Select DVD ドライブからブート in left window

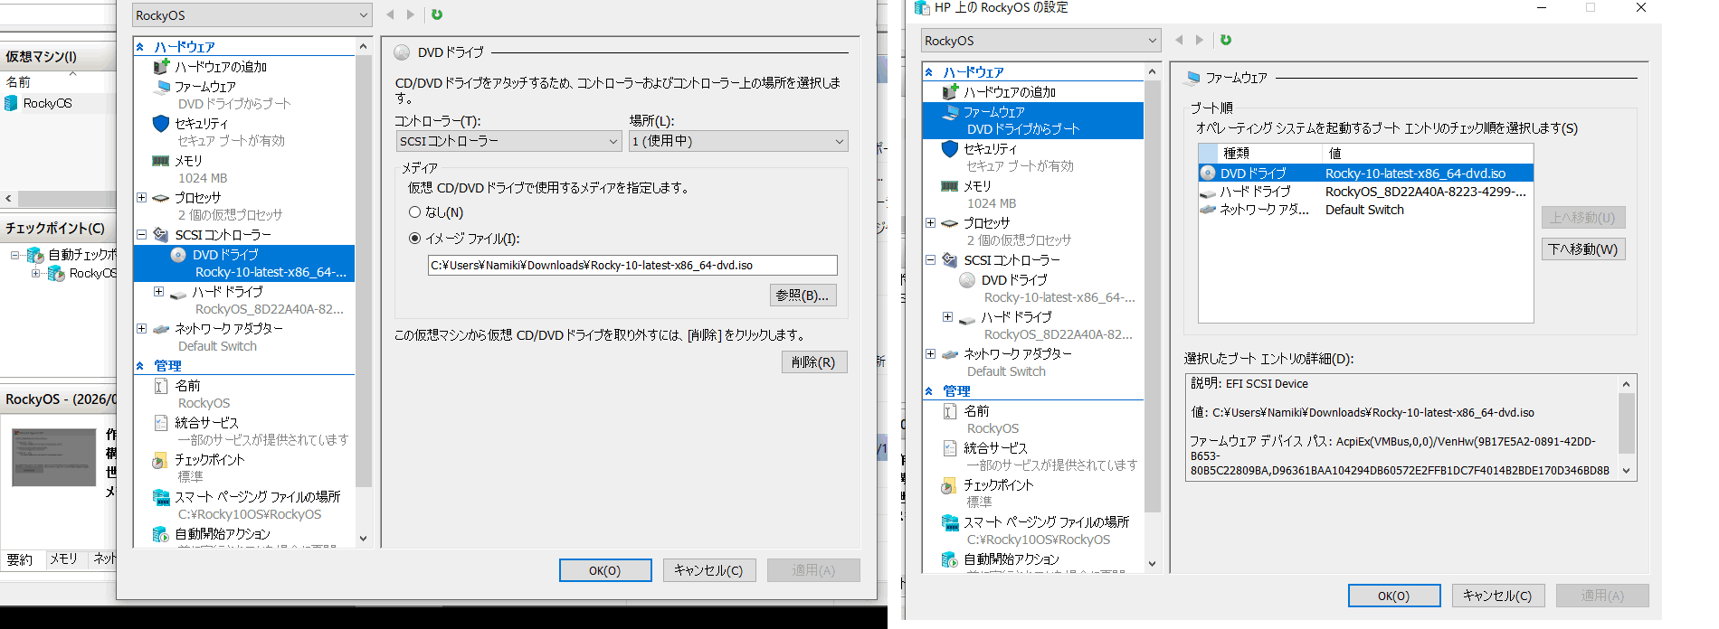(x=234, y=104)
